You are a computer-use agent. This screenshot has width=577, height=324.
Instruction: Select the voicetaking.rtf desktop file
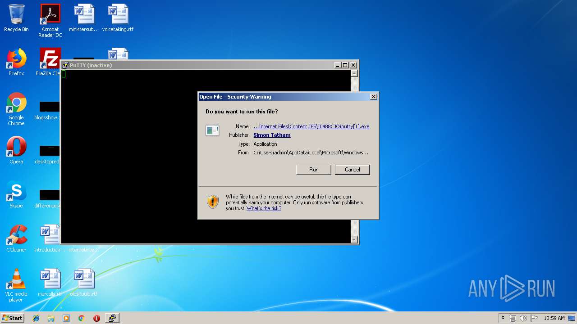[x=118, y=18]
